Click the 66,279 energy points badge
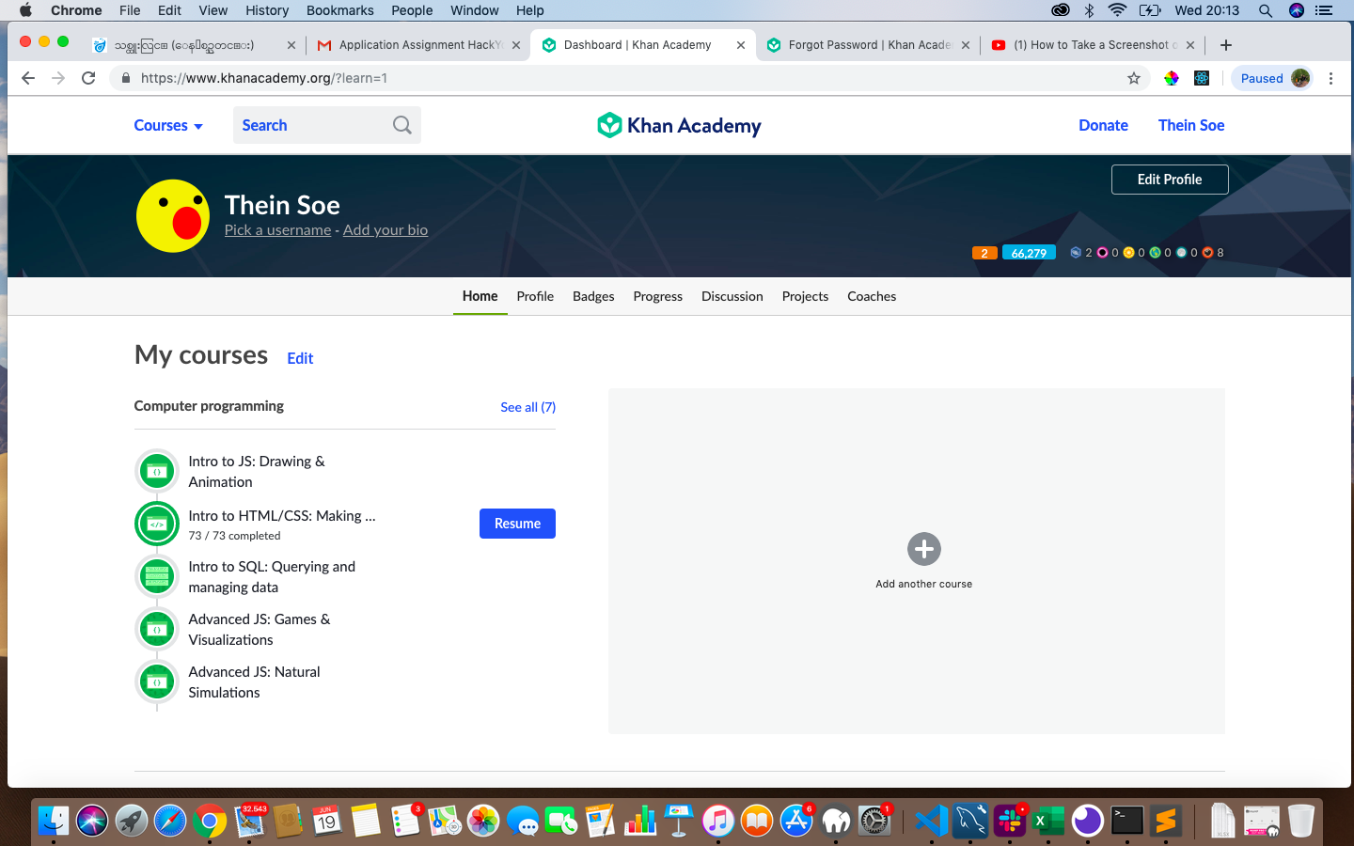Image resolution: width=1354 pixels, height=846 pixels. tap(1029, 253)
